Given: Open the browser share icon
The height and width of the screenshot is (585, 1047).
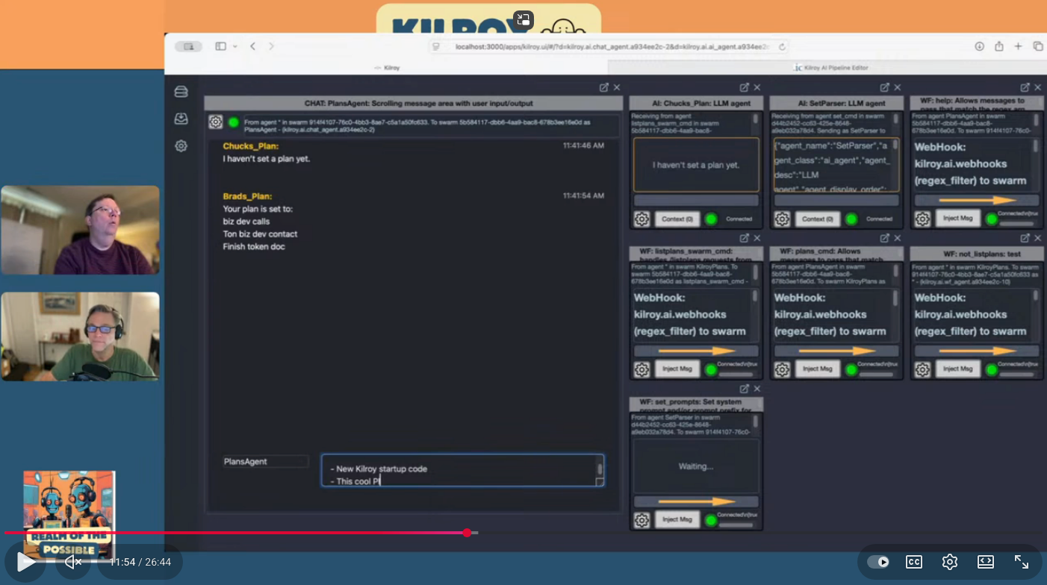Looking at the screenshot, I should coord(998,46).
